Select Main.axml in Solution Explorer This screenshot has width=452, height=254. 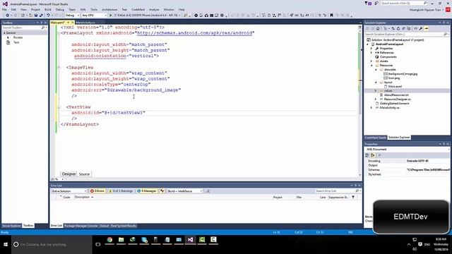[x=395, y=86]
